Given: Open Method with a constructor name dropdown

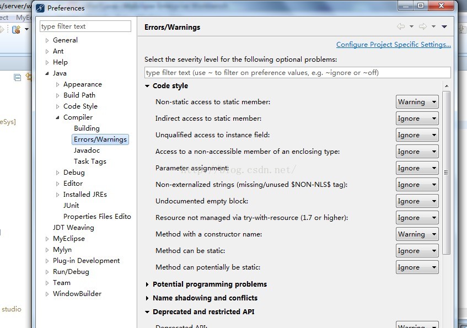Looking at the screenshot, I should point(417,234).
